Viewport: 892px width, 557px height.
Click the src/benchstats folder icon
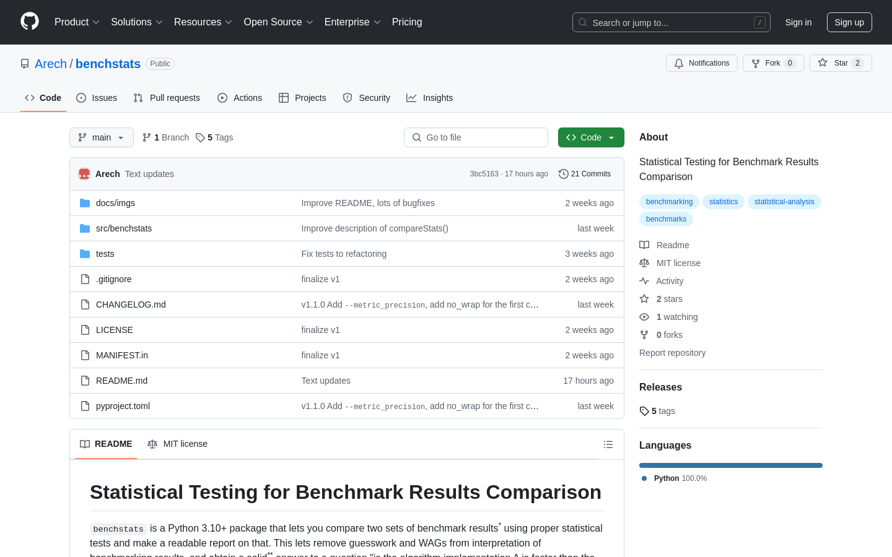tap(85, 228)
